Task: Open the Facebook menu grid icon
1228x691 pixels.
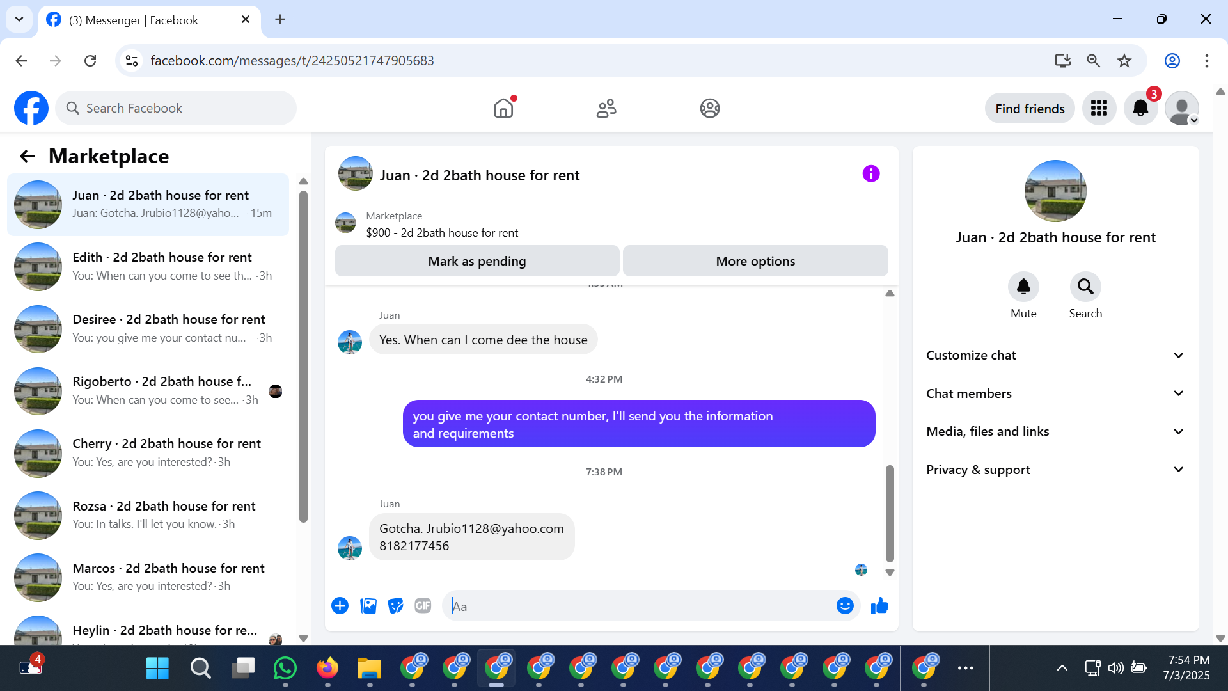Action: pos(1099,108)
